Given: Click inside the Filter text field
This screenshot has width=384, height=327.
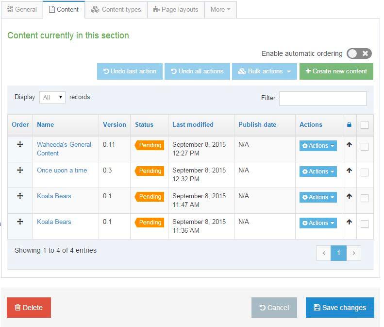Looking at the screenshot, I should tap(323, 99).
